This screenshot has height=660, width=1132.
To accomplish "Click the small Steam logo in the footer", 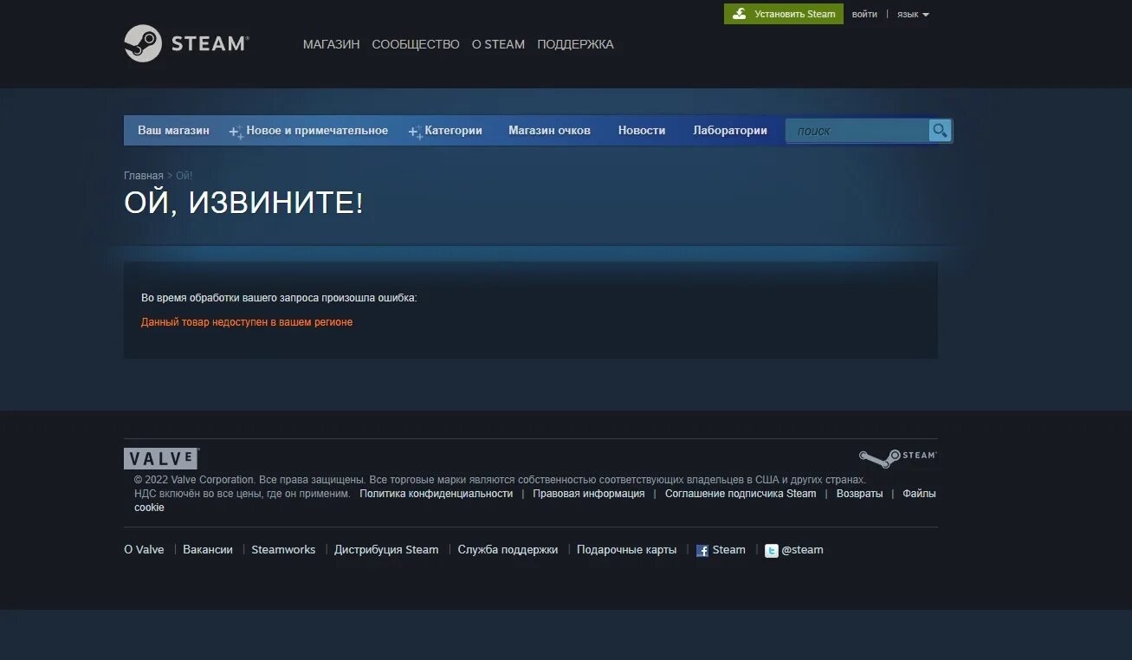I will (897, 458).
